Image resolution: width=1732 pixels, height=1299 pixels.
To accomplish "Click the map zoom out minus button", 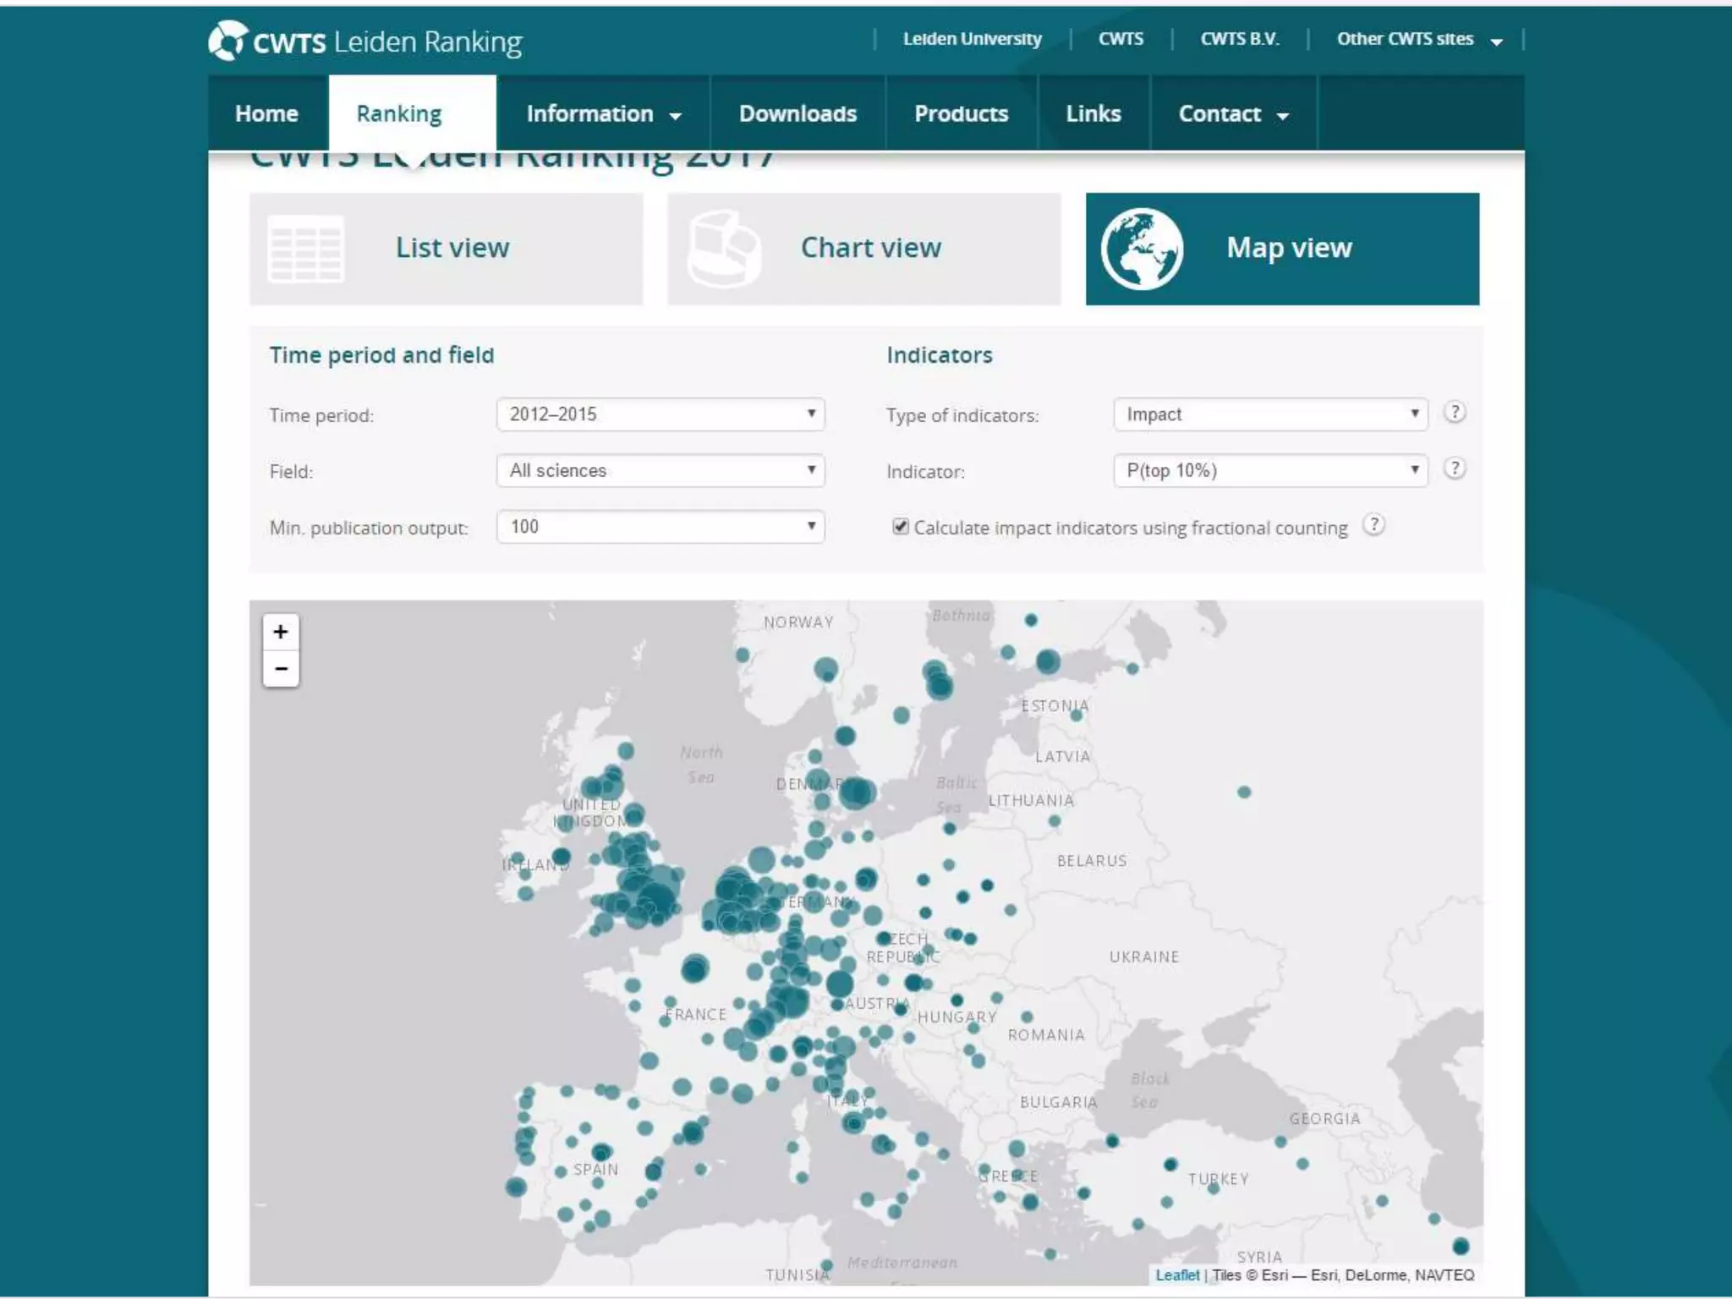I will tap(281, 669).
